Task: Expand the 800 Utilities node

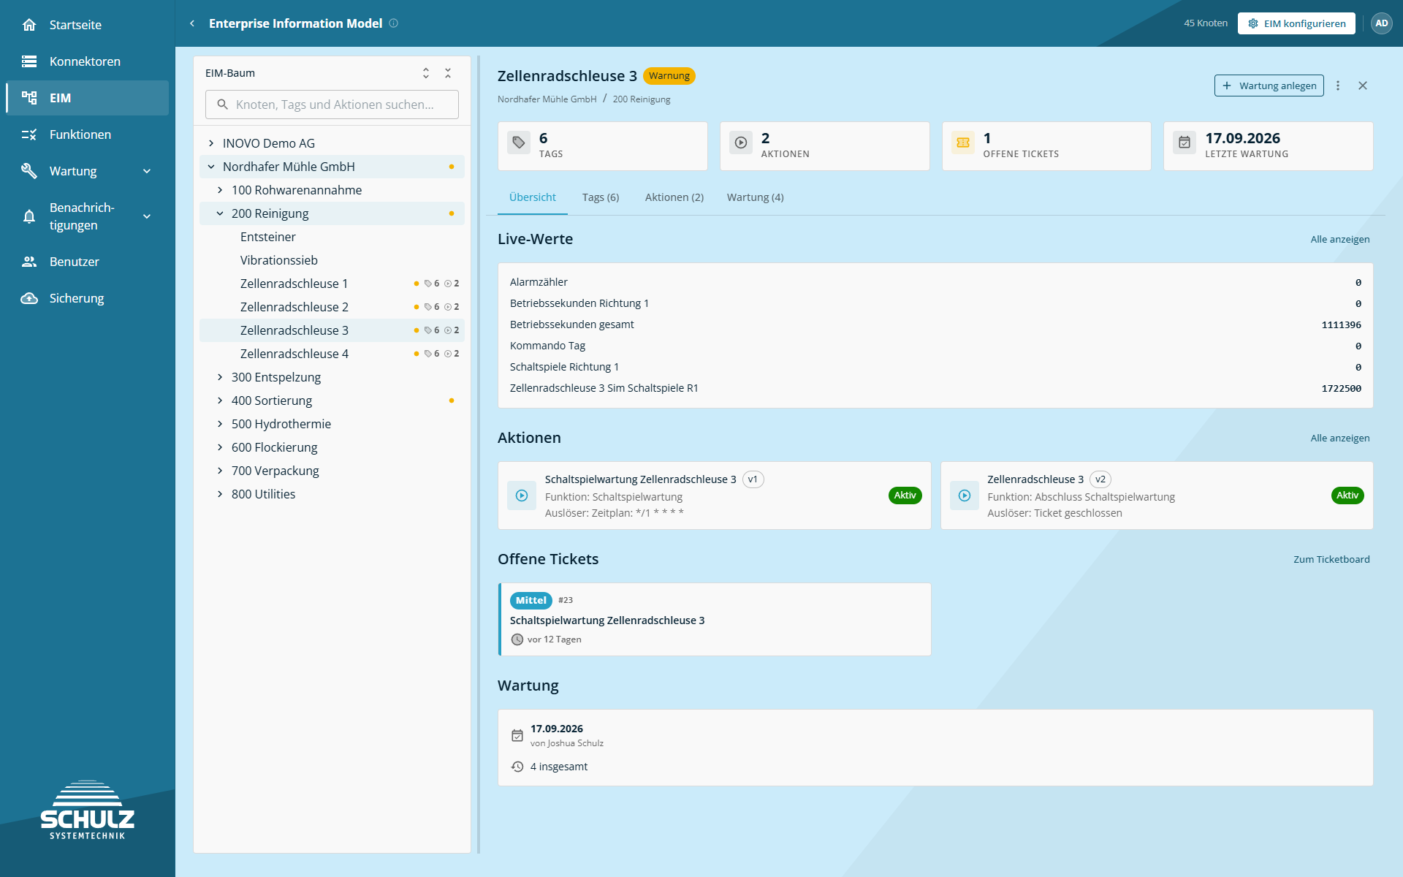Action: point(220,494)
